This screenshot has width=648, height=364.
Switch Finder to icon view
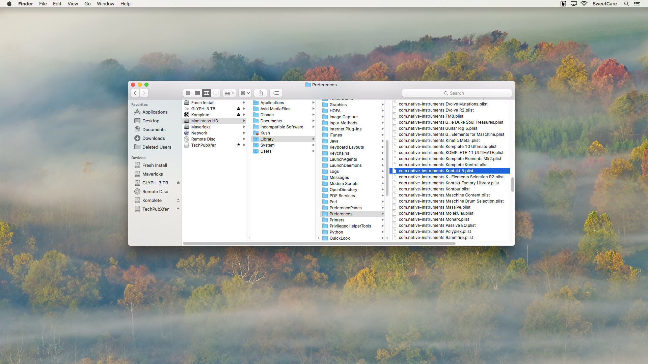click(x=188, y=93)
